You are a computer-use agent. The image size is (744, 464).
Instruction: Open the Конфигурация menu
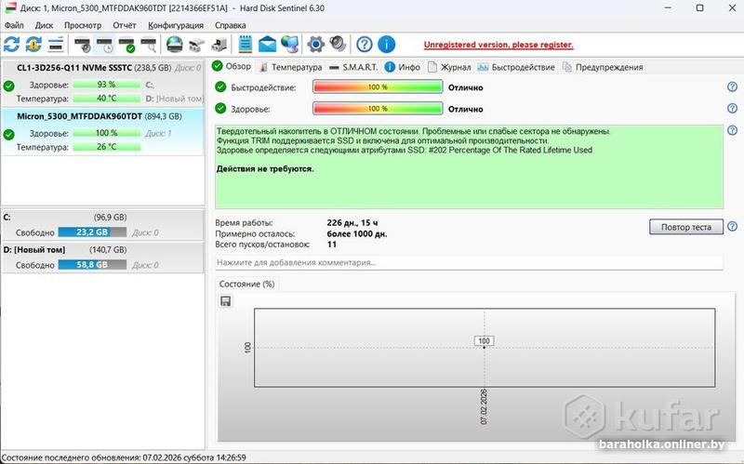(x=176, y=25)
